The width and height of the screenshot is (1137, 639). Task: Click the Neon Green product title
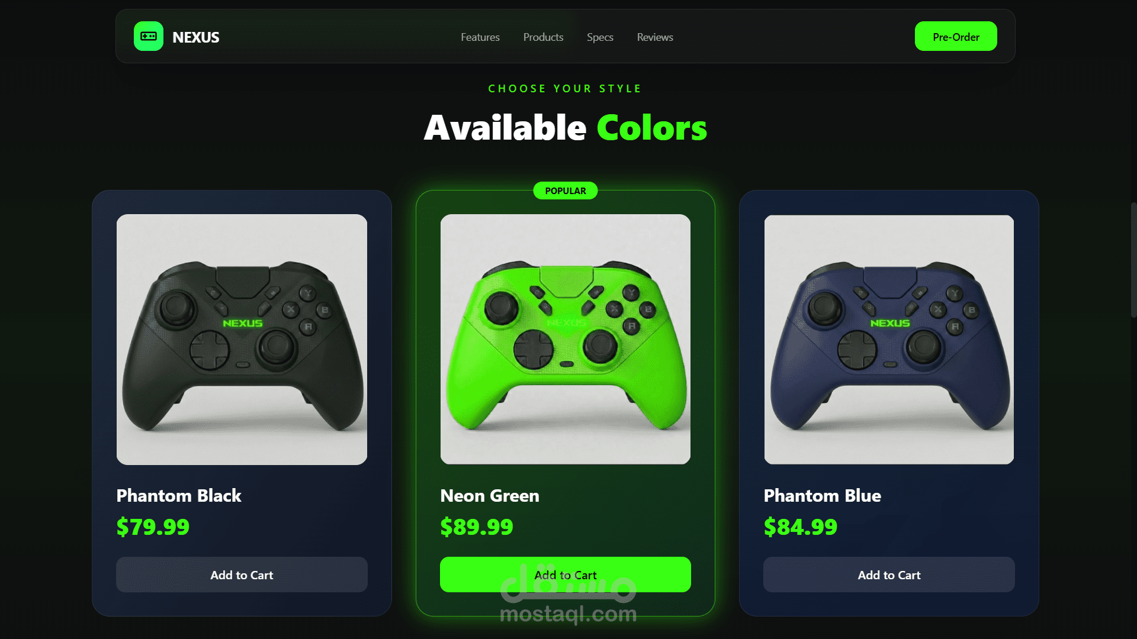point(490,496)
